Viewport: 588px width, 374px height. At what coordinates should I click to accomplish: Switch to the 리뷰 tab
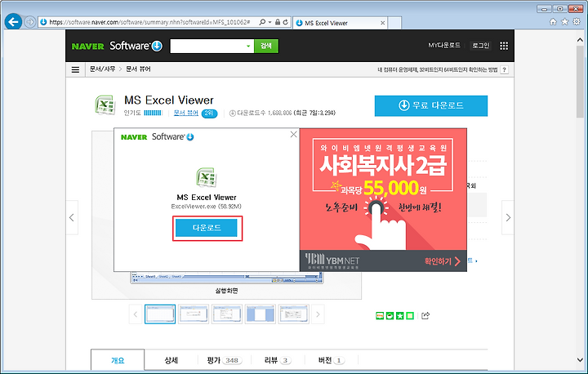278,360
